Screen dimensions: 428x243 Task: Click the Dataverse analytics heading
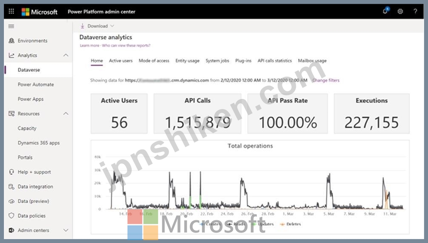coord(106,37)
